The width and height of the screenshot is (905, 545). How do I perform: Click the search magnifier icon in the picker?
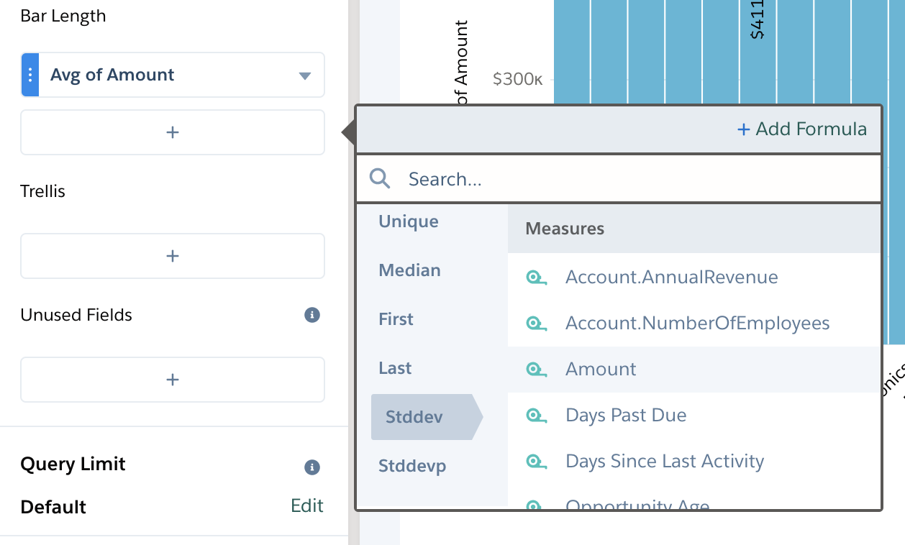coord(379,179)
